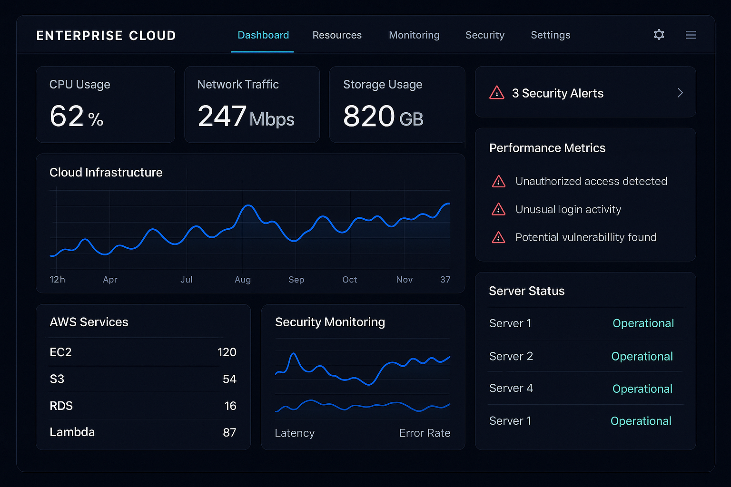Image resolution: width=731 pixels, height=487 pixels.
Task: Select the Server 2 row
Action: pos(585,356)
